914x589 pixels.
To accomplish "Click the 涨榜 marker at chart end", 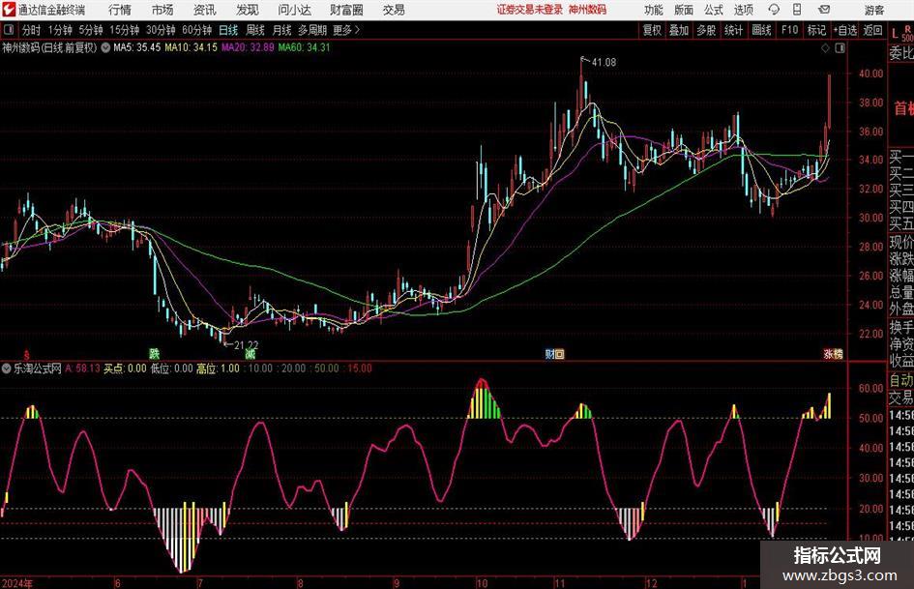I will 833,353.
